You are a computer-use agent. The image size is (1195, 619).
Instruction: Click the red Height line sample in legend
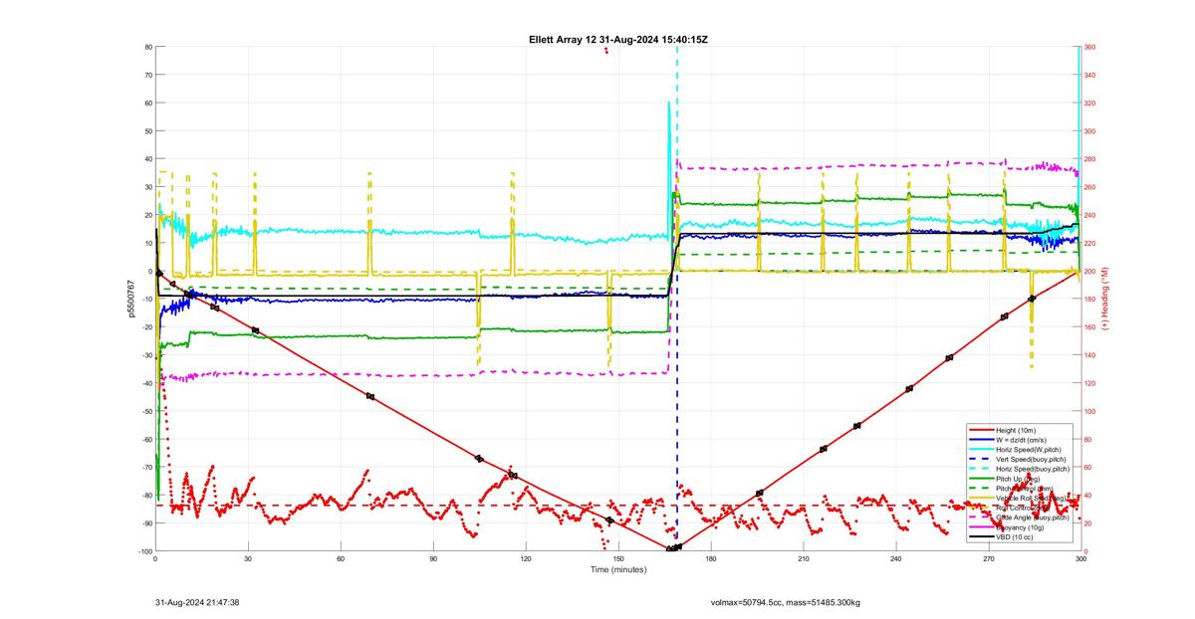982,430
